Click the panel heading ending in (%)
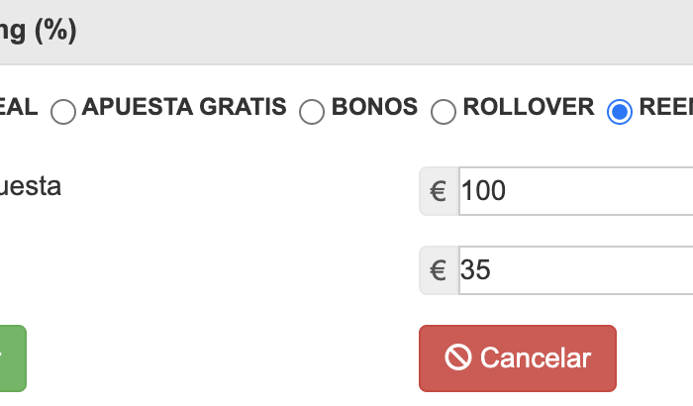693x406 pixels. click(x=39, y=30)
